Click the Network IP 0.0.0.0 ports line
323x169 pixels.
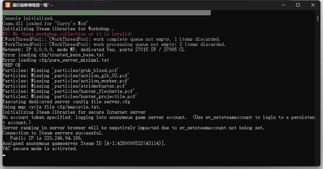[93, 50]
